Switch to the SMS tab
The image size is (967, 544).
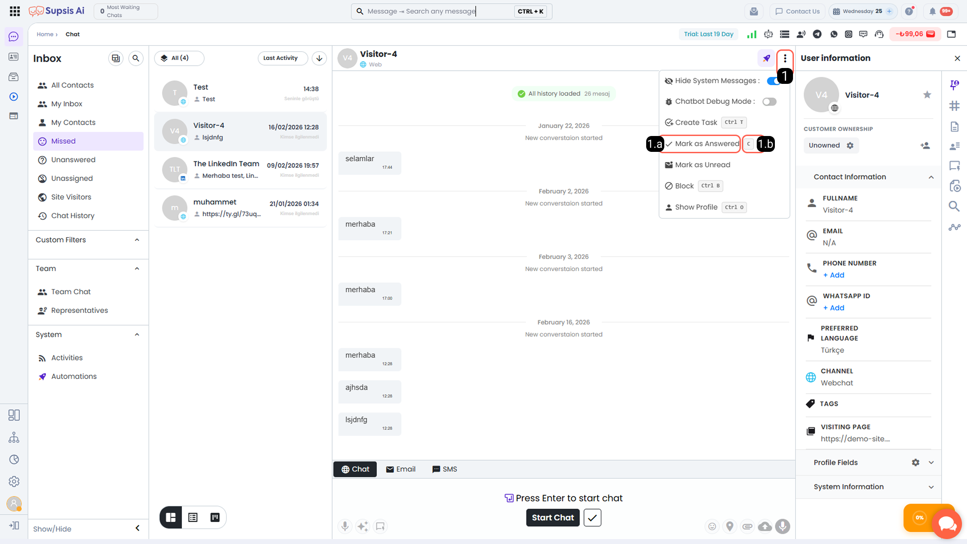coord(445,469)
